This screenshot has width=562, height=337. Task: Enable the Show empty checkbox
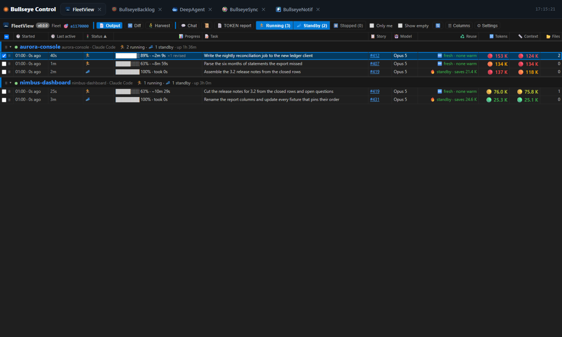400,26
